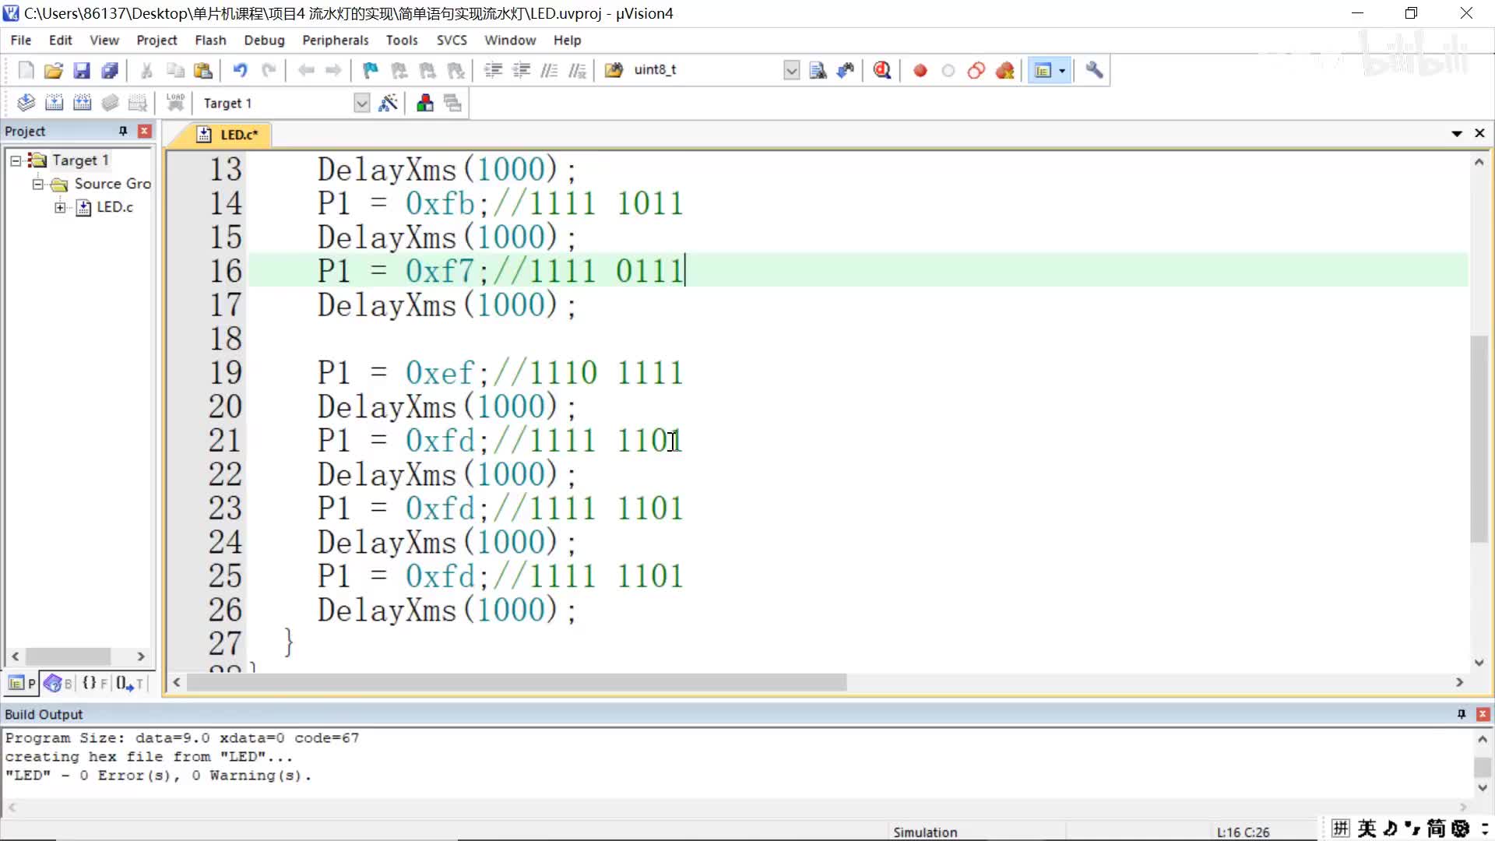1495x841 pixels.
Task: Open the uint8_t search history dropdown
Action: tap(791, 71)
